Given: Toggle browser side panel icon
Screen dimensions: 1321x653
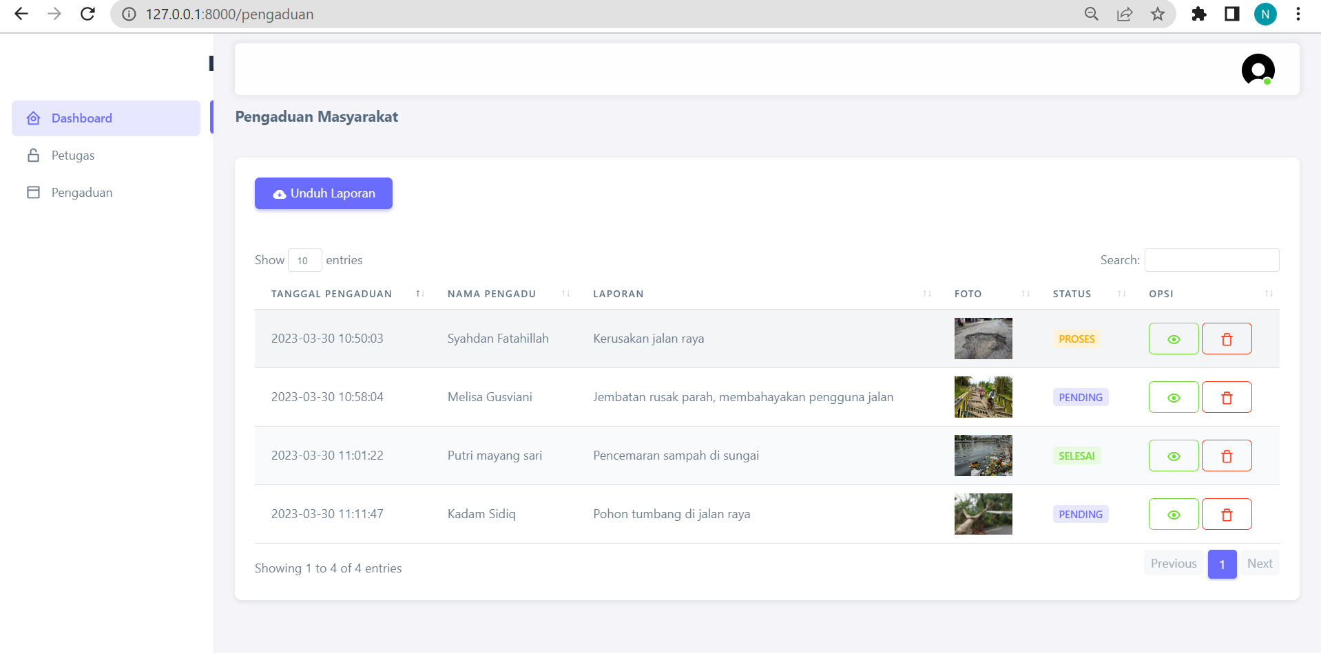Looking at the screenshot, I should pos(1232,14).
